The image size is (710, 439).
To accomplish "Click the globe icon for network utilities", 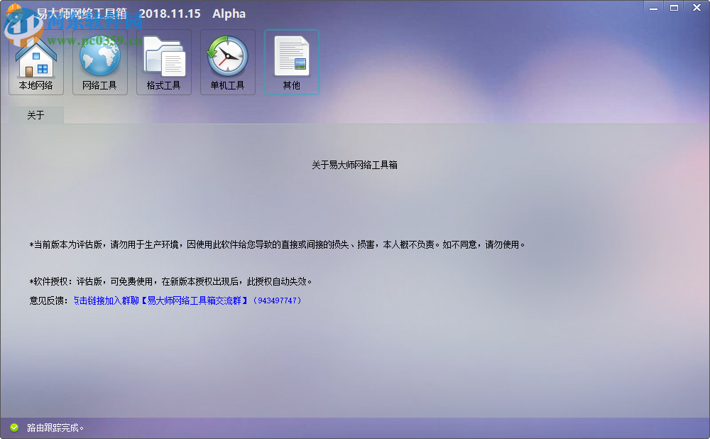I will tap(99, 57).
